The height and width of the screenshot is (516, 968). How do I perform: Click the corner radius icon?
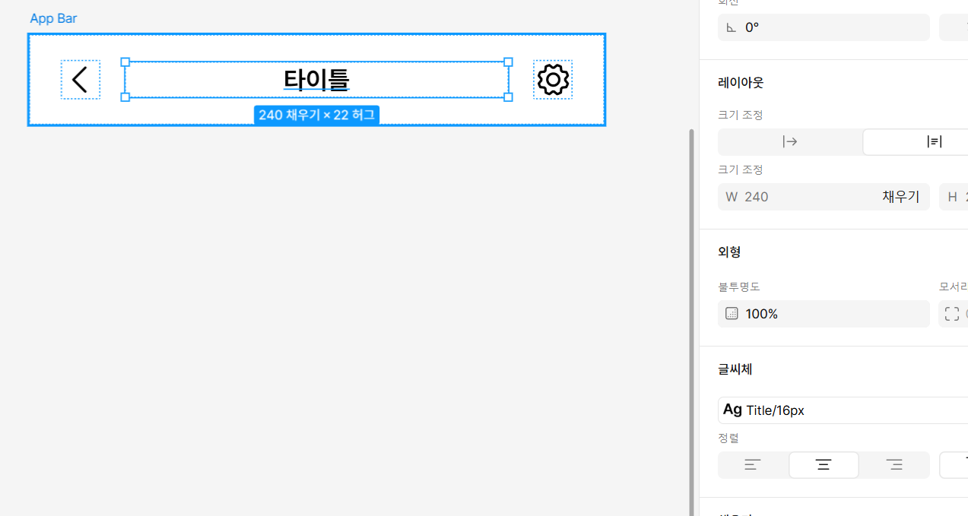click(x=952, y=314)
